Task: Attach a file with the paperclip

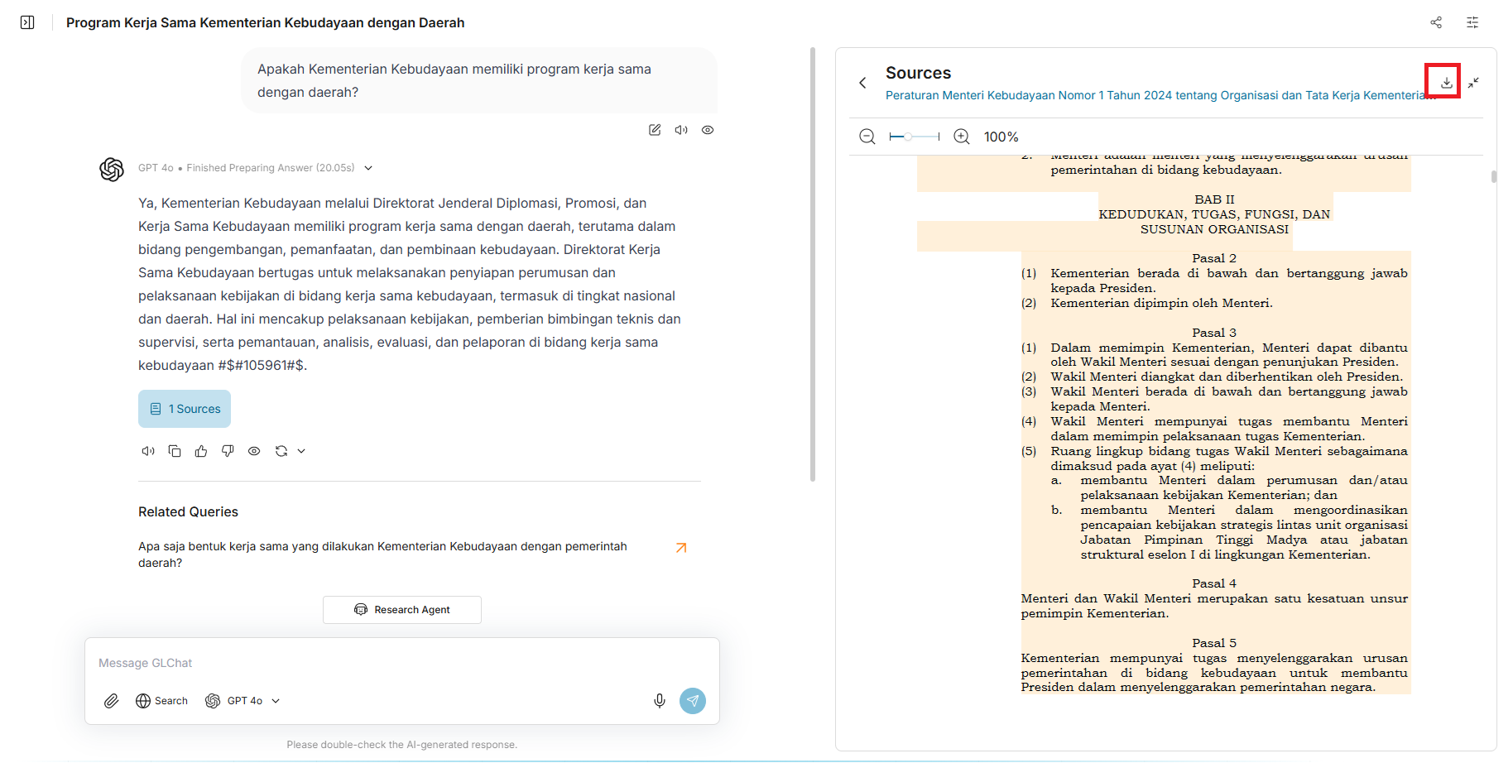Action: click(112, 701)
